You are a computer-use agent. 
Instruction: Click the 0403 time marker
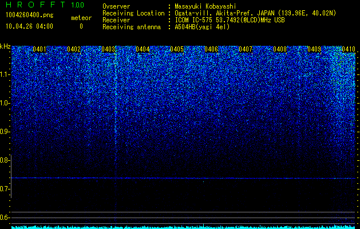pos(108,49)
